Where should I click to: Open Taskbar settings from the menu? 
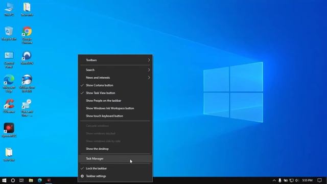(x=115, y=176)
